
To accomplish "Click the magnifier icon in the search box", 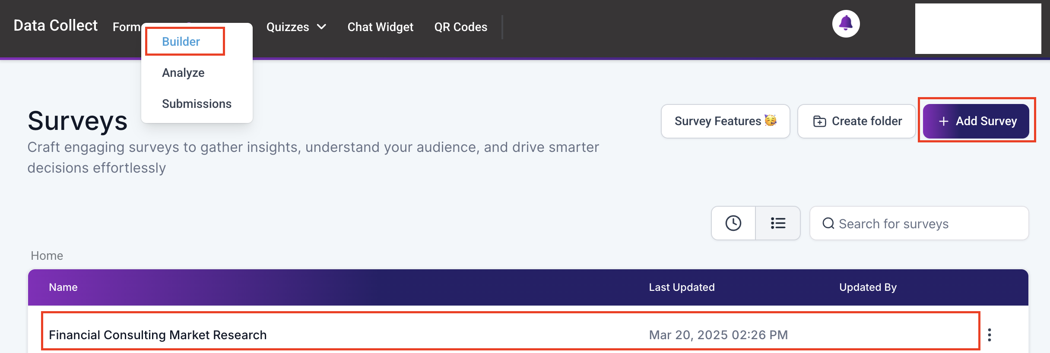I will [x=828, y=224].
